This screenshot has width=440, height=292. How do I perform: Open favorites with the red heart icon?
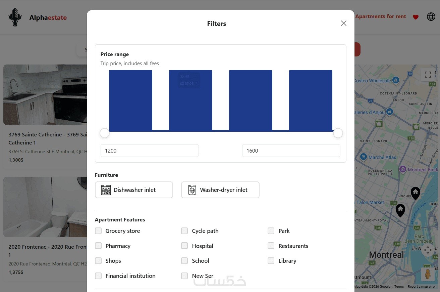[x=416, y=17]
